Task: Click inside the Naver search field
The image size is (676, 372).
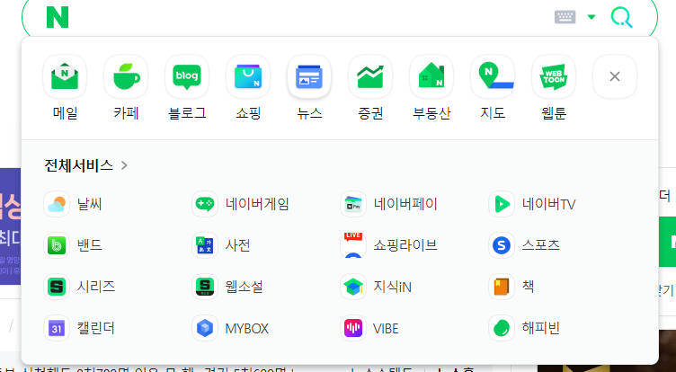Action: coord(310,17)
